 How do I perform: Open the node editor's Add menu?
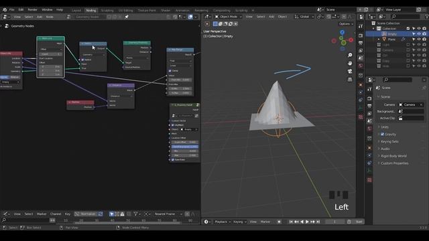[x=40, y=17]
